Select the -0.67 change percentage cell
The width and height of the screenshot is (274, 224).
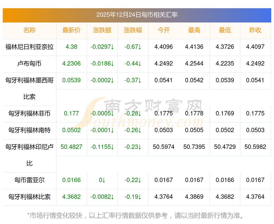(133, 47)
